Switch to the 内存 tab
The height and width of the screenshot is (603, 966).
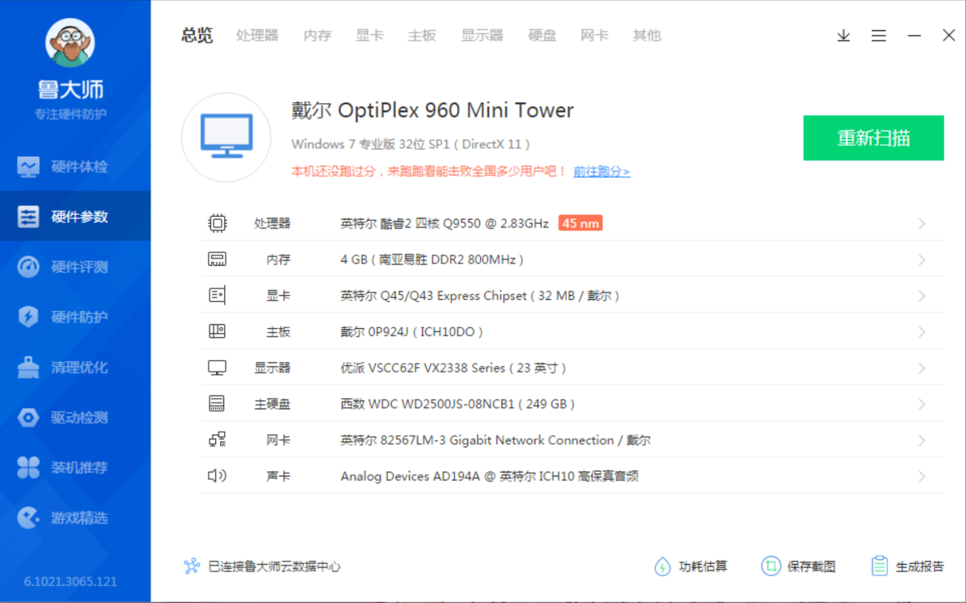[x=317, y=36]
